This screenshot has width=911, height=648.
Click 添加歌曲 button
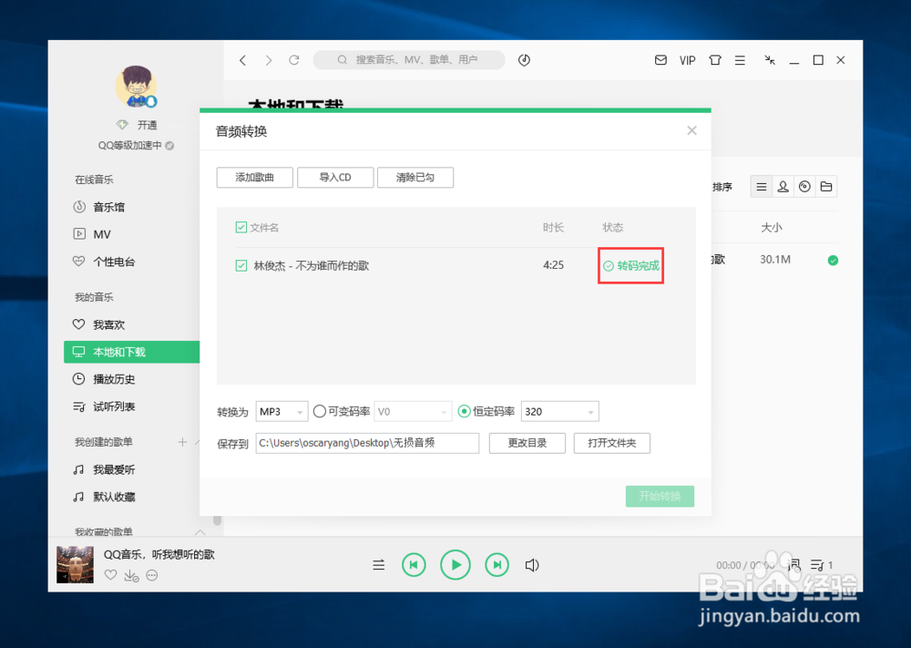[x=254, y=177]
